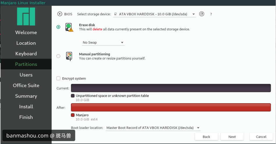This screenshot has height=144, width=276.
Task: Click the Manual partitioning drive icon
Action: (x=69, y=56)
